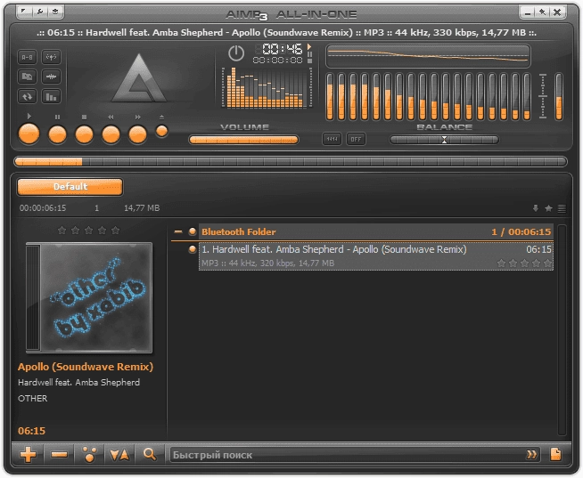Click the orange 06:15 duration under album info
Screen dimensions: 583x478
31,431
